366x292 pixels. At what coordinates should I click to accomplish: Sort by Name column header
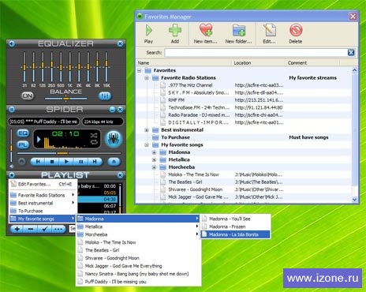[184, 63]
